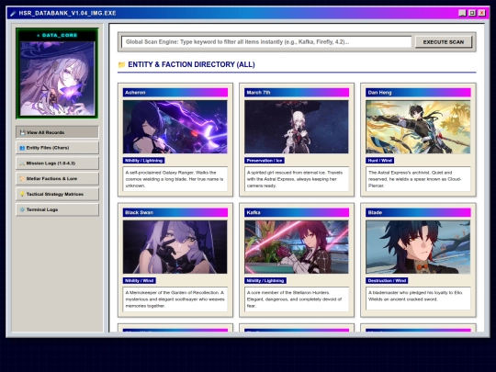Click the Preservation / Ice tag

pyautogui.click(x=265, y=161)
